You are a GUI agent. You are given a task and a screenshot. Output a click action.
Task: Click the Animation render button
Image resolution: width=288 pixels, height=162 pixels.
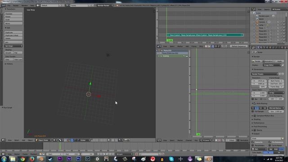point(267,61)
